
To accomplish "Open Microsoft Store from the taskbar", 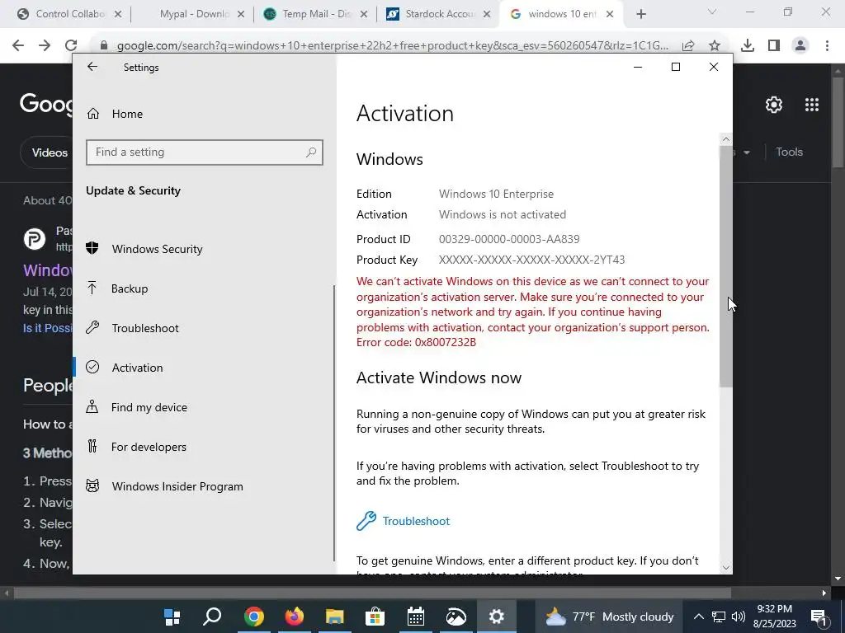I will (375, 617).
